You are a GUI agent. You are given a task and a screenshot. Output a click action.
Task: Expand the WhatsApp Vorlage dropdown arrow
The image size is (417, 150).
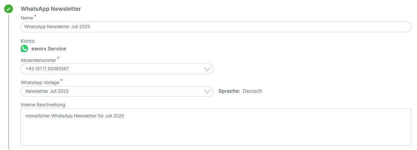point(207,91)
